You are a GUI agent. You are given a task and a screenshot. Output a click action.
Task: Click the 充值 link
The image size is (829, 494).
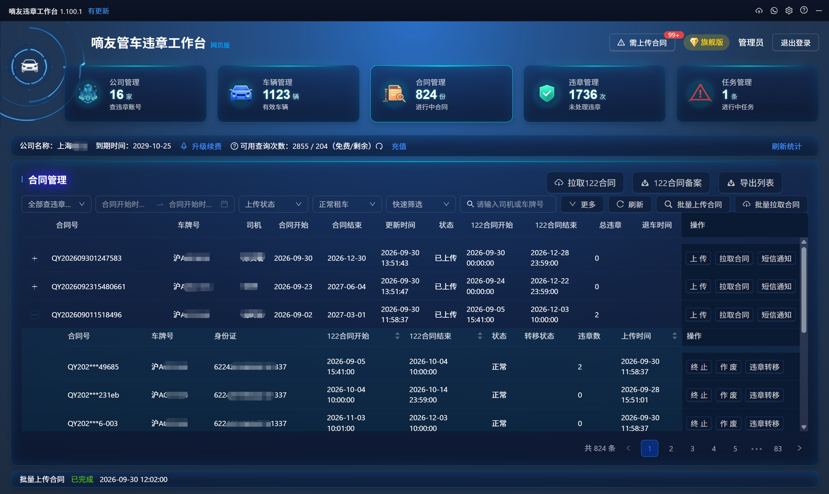point(399,146)
